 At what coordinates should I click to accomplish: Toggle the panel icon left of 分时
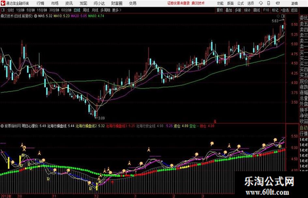click(3, 10)
